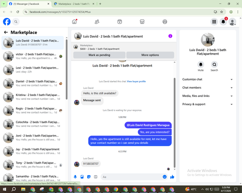Open Chrome three-dot menu
242x193 pixels.
[238, 12]
